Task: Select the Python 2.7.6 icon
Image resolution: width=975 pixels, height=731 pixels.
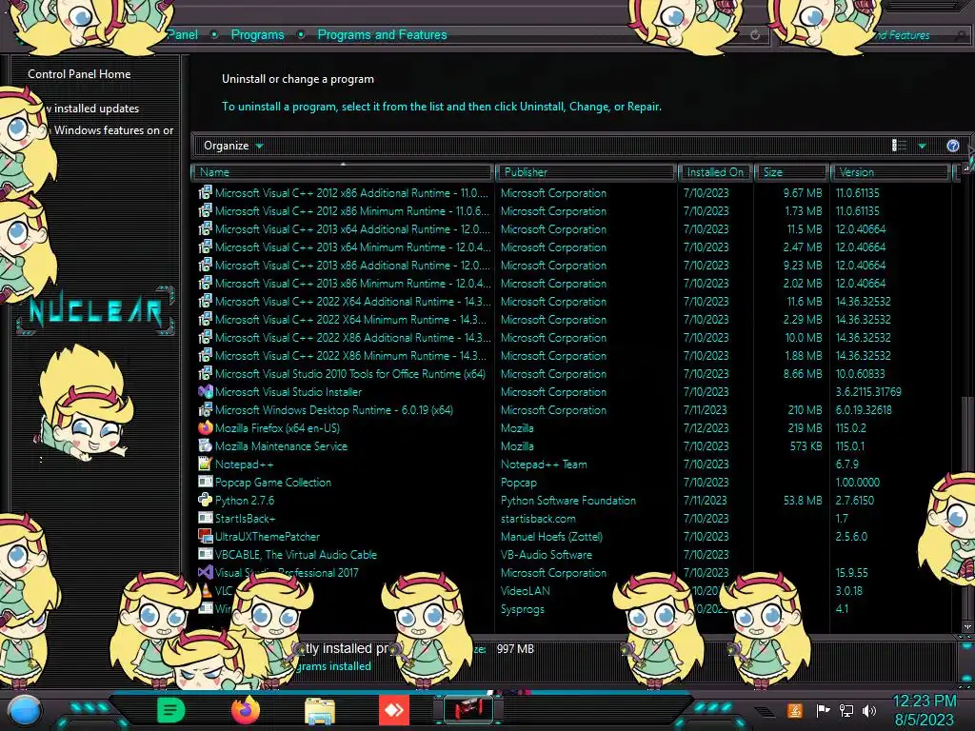Action: pos(206,500)
